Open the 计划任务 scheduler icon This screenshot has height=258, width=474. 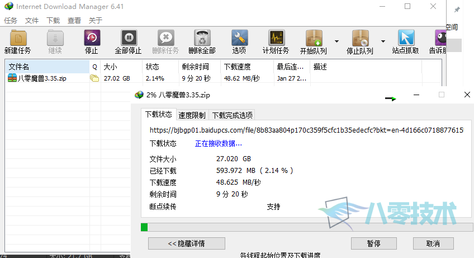276,38
